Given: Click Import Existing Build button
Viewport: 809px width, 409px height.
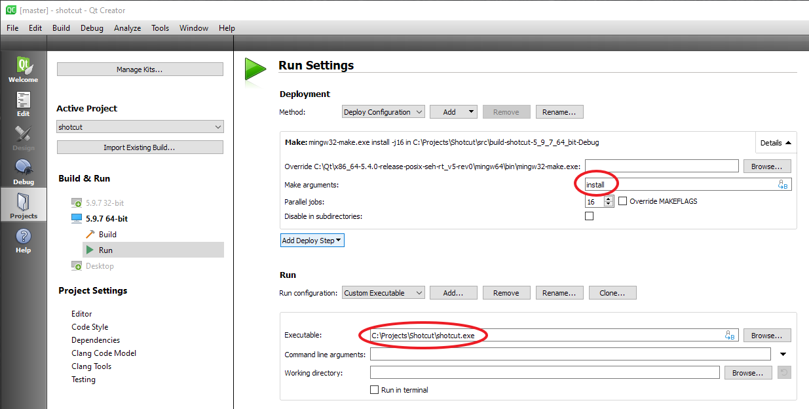Looking at the screenshot, I should pos(140,147).
